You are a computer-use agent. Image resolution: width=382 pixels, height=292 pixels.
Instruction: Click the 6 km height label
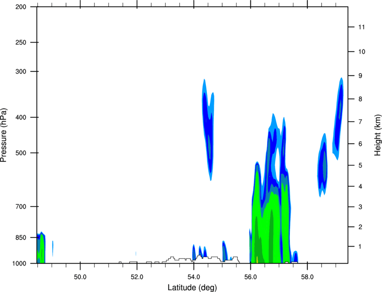click(360, 144)
